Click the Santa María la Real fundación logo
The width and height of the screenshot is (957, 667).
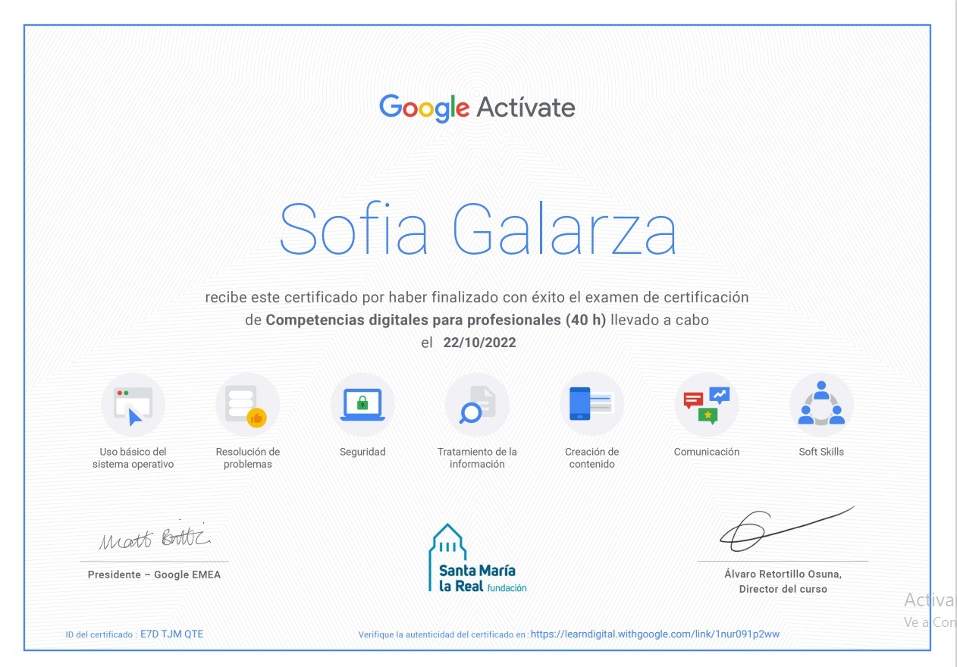point(478,559)
